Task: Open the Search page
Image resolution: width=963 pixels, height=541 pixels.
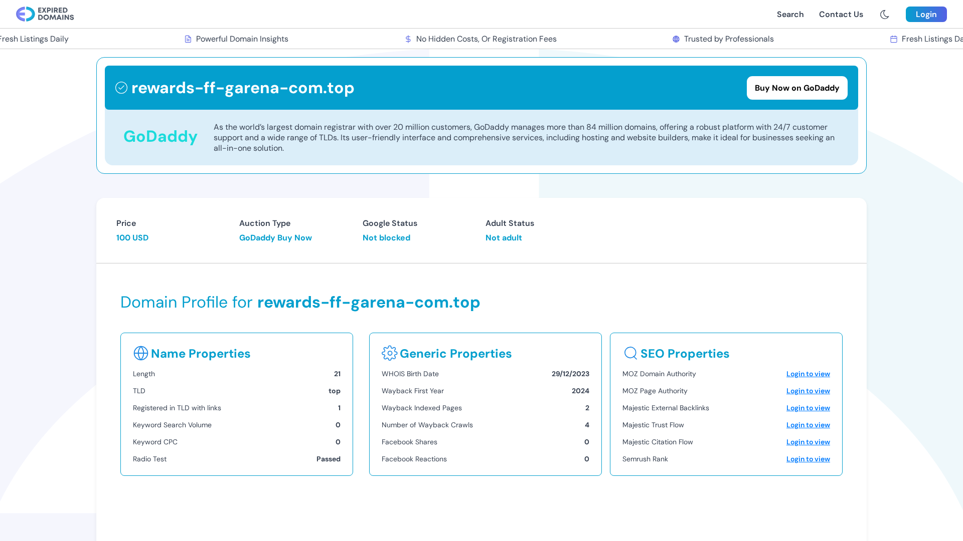Action: tap(790, 15)
